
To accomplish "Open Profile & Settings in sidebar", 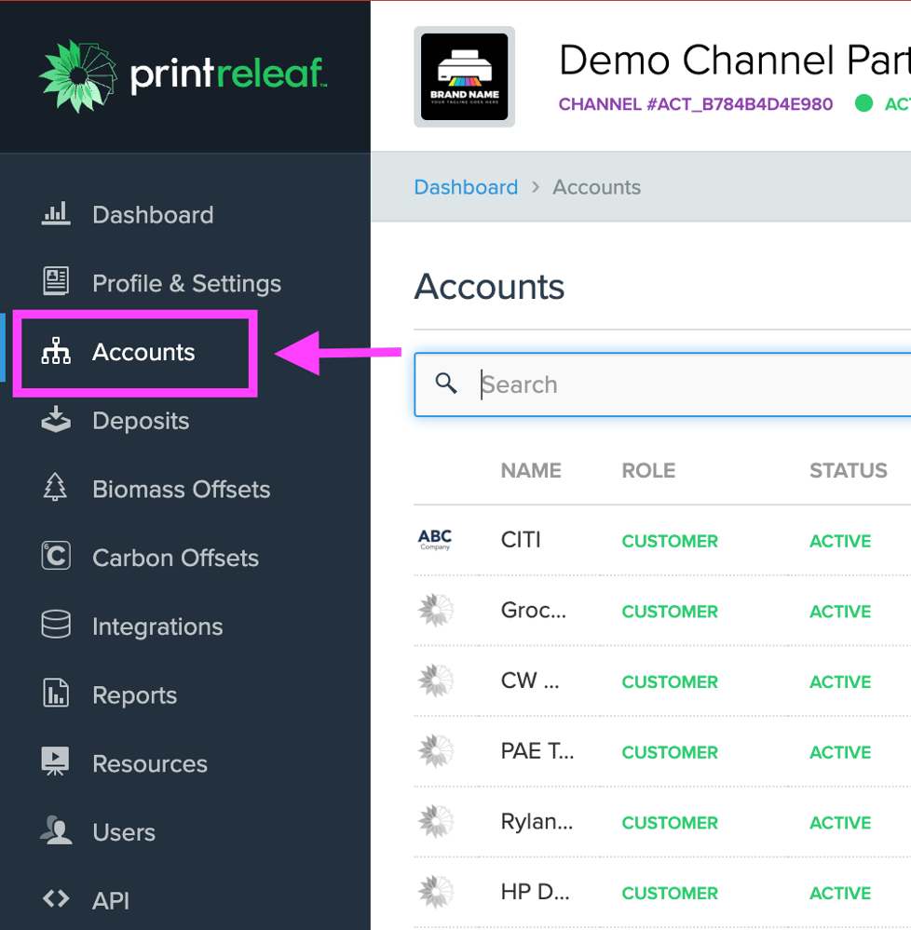I will pyautogui.click(x=187, y=284).
